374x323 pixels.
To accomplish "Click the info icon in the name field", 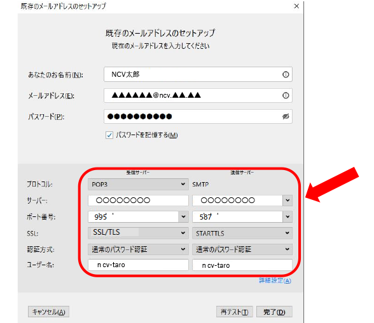I will 286,74.
